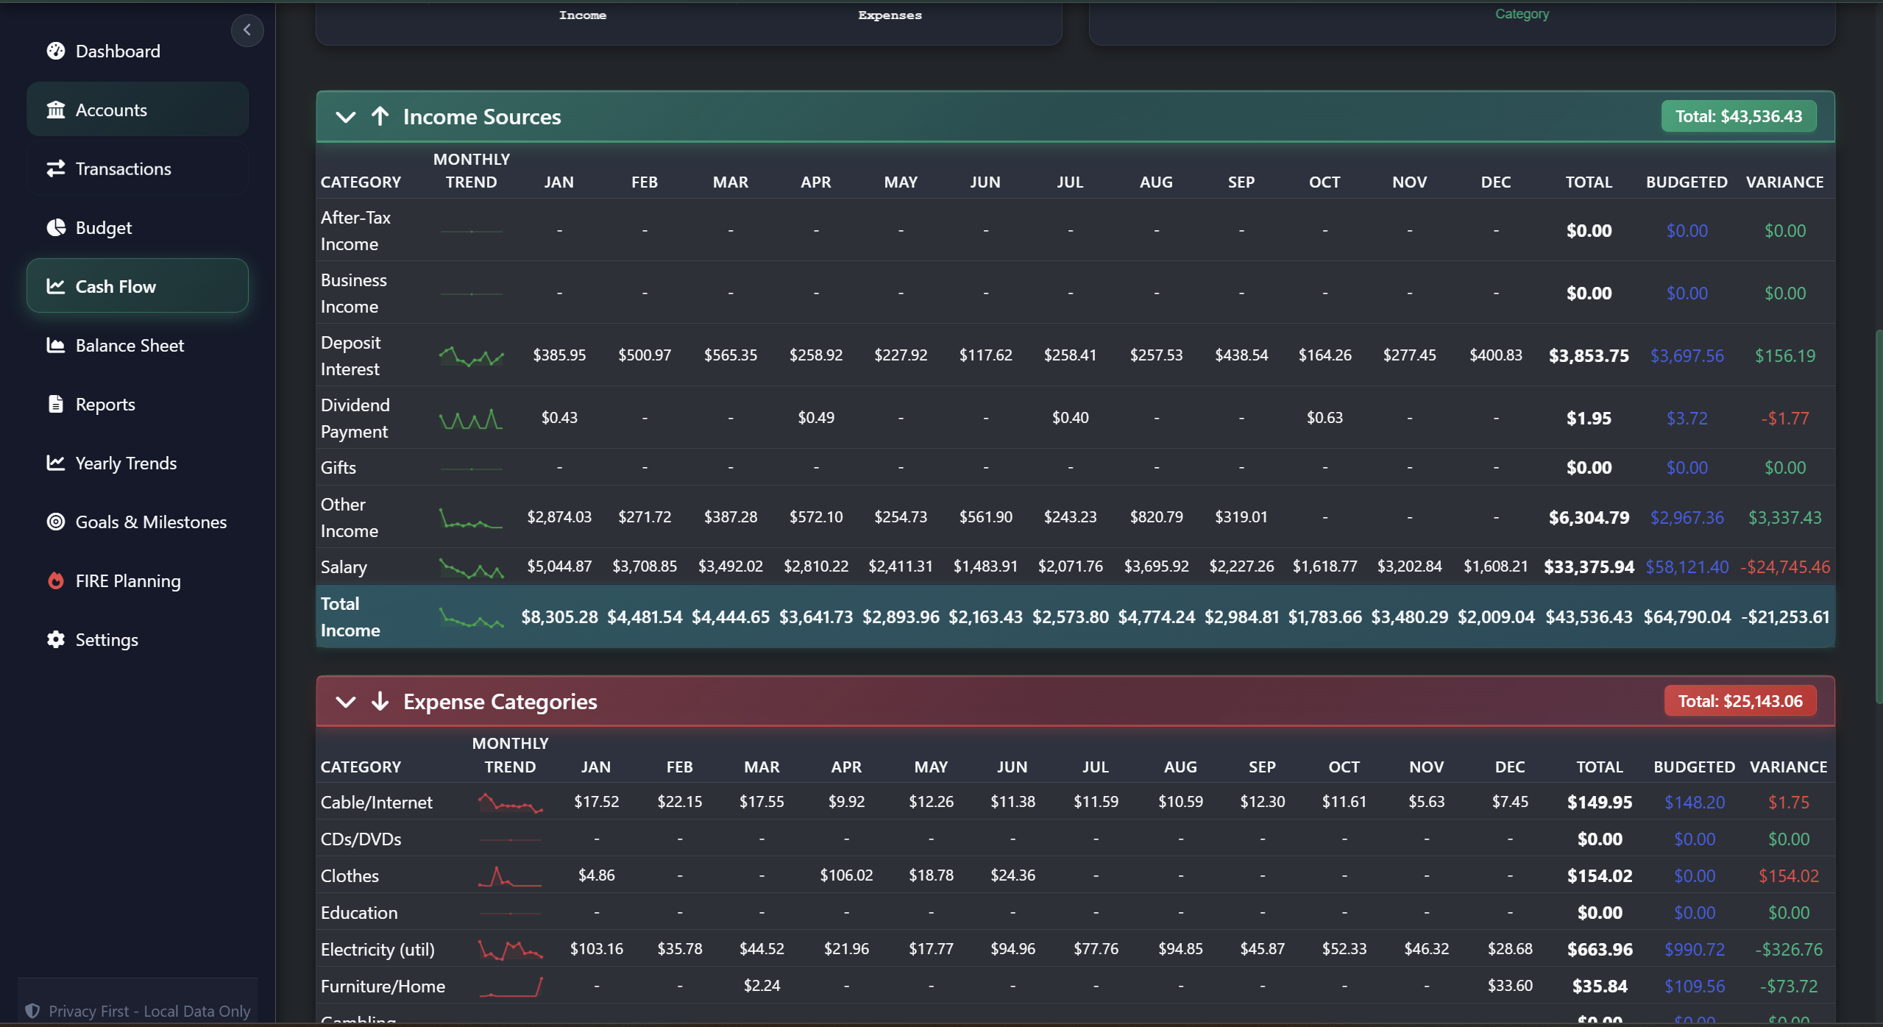The width and height of the screenshot is (1883, 1027).
Task: Open Settings via the gear icon
Action: point(56,639)
